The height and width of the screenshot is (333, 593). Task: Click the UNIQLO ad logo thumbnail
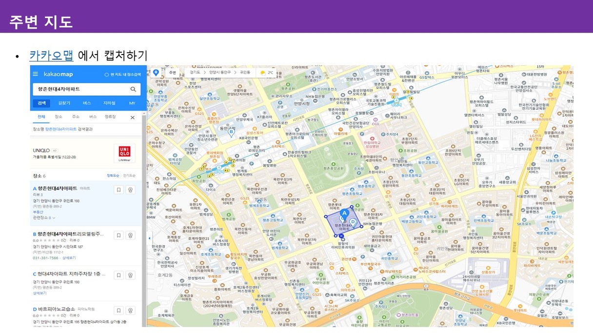coord(125,153)
